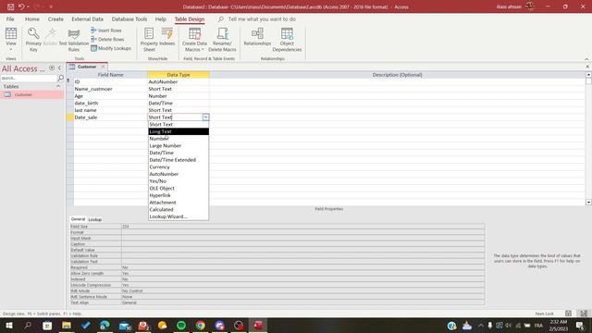Choose Short Text from data type list

click(179, 124)
